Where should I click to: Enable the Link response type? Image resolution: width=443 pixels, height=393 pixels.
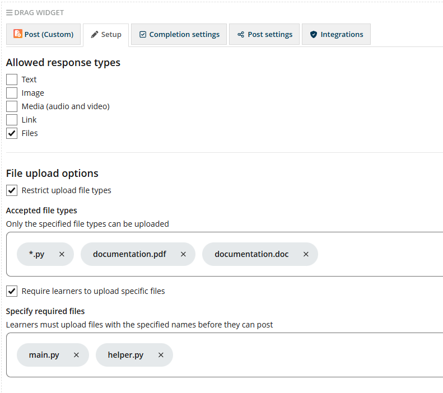tap(12, 120)
